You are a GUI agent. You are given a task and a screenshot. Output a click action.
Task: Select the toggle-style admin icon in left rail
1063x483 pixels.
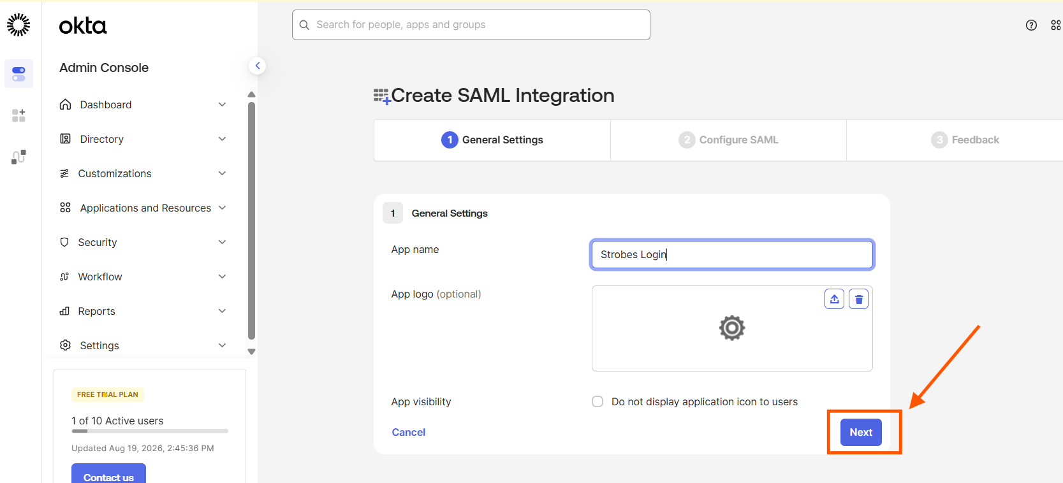click(18, 74)
